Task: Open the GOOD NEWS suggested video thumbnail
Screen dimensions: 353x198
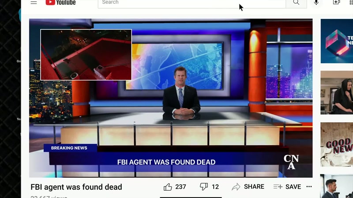Action: click(337, 145)
